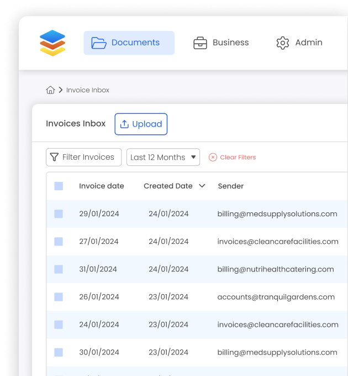Toggle Created Date sort chevron
Viewport: 348px width, 376px height.
pos(202,186)
